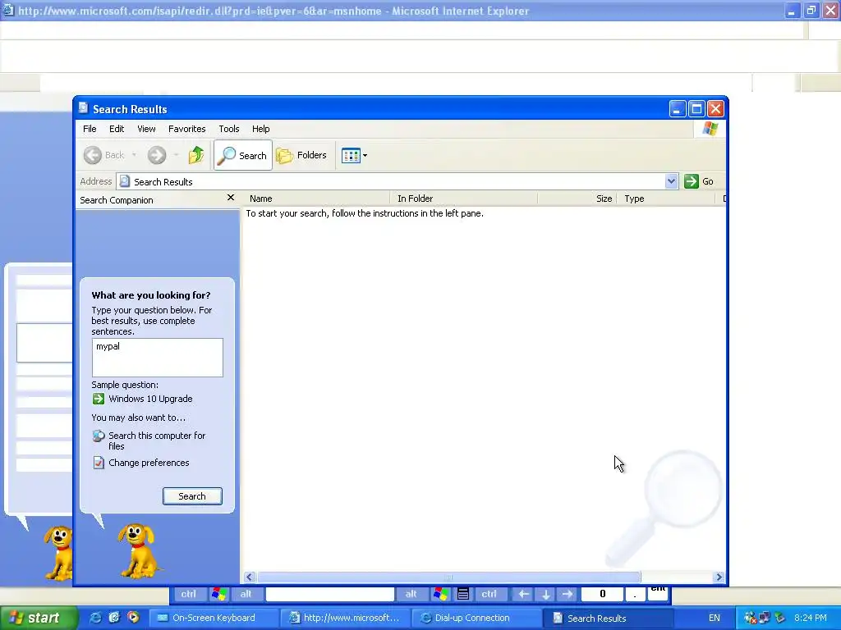This screenshot has width=841, height=630.
Task: Click the Search this computer magnifier icon
Action: [99, 436]
